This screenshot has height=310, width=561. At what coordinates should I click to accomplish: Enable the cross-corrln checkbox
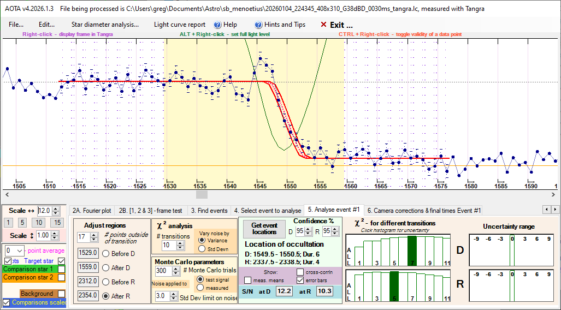pos(302,272)
